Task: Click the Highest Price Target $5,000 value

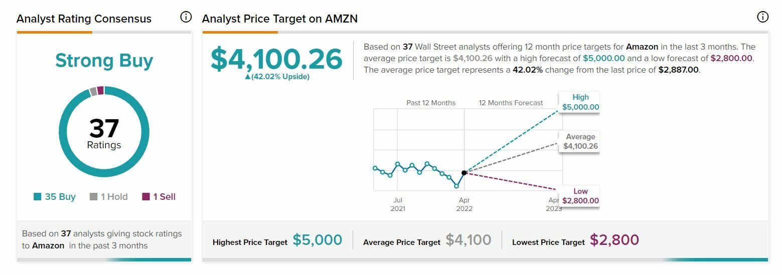Action: pyautogui.click(x=317, y=240)
